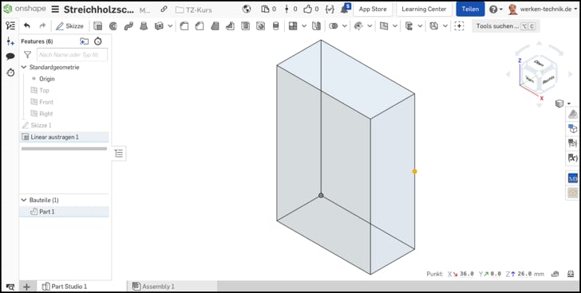Image resolution: width=581 pixels, height=293 pixels.
Task: Open dropdown beside the Thicken tool
Action: tap(170, 25)
